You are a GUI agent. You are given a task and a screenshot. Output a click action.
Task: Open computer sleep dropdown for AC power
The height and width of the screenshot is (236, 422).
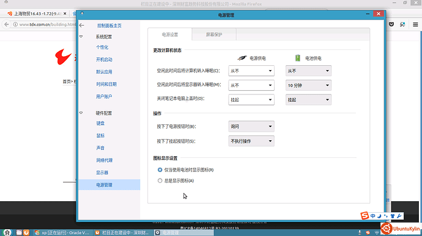251,71
